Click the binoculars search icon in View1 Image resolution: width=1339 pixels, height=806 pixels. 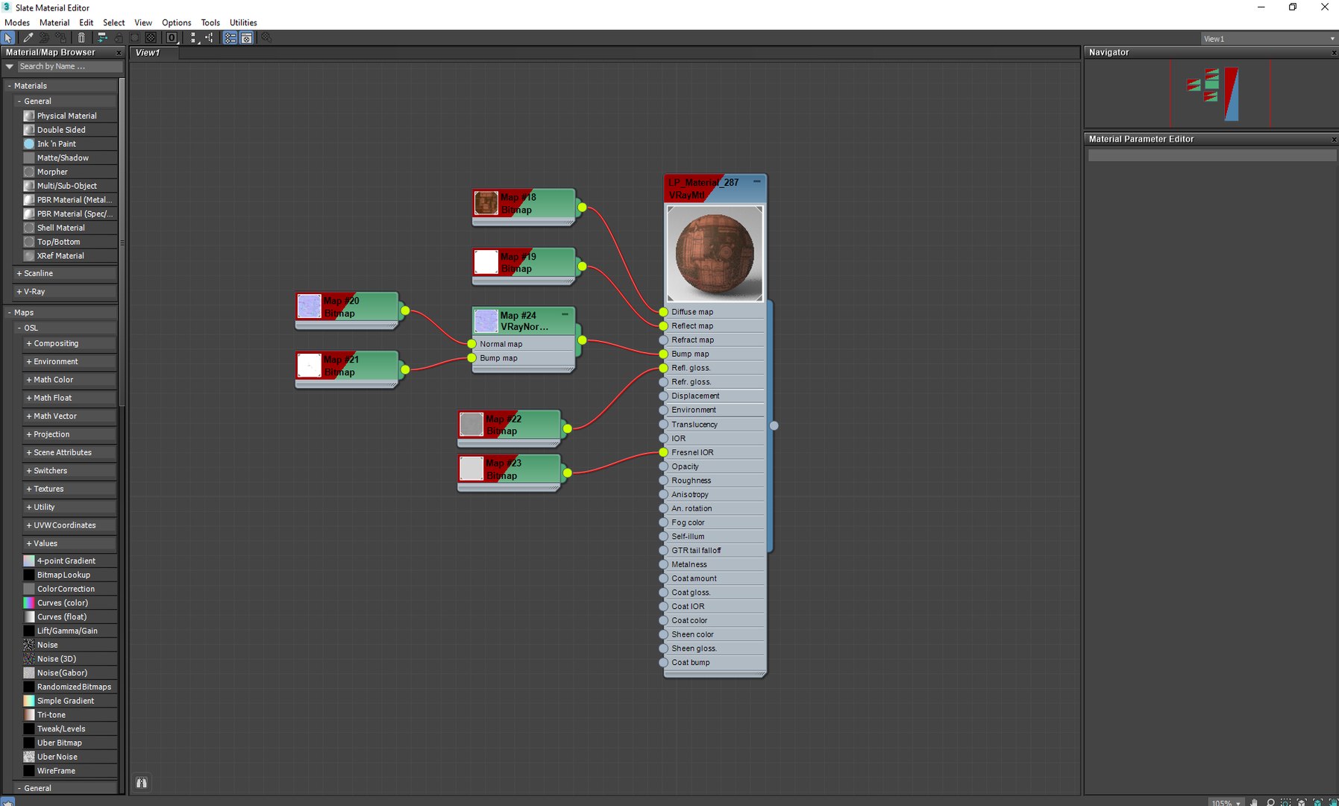click(142, 782)
